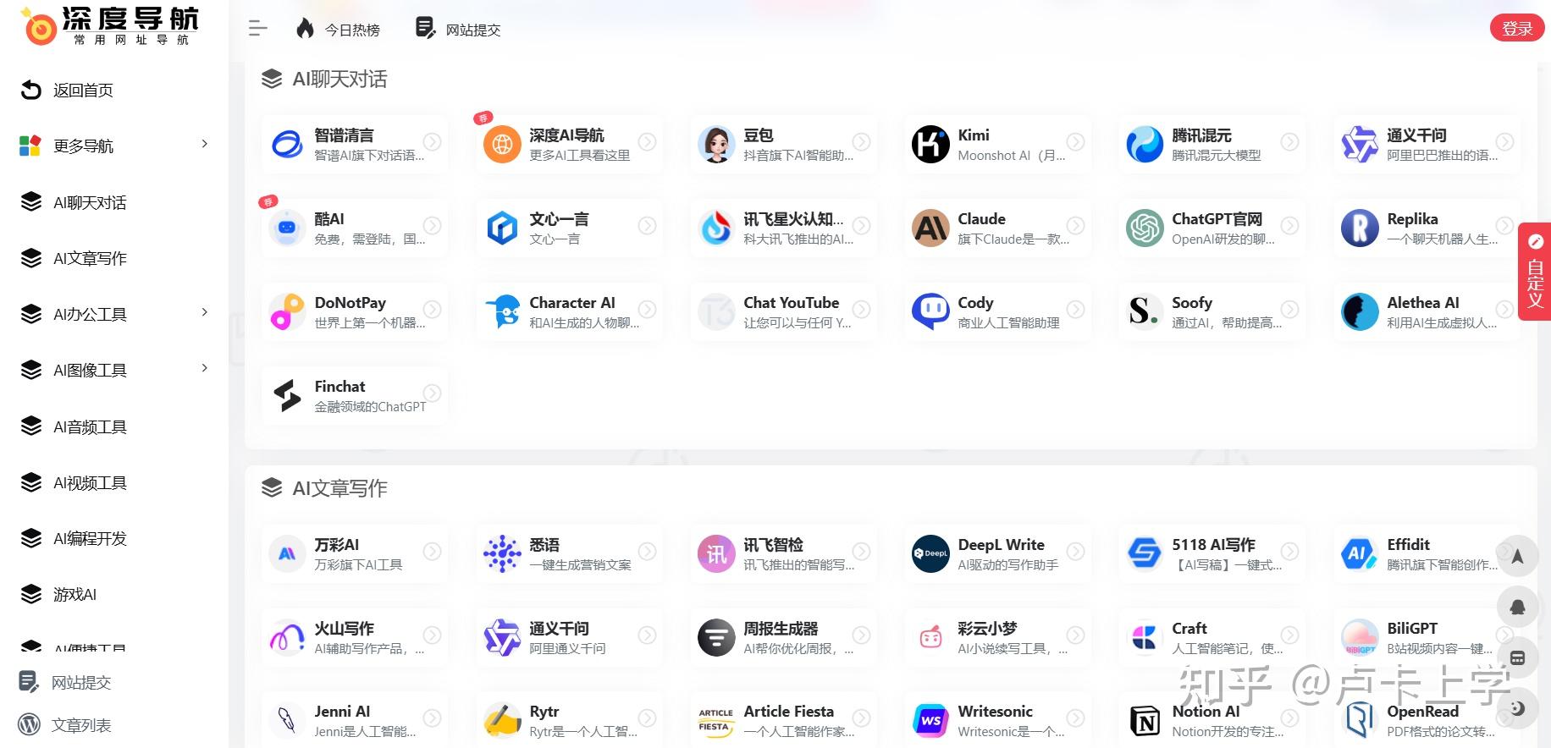Click the 腾讯混元 logo
1551x748 pixels.
(x=1145, y=145)
